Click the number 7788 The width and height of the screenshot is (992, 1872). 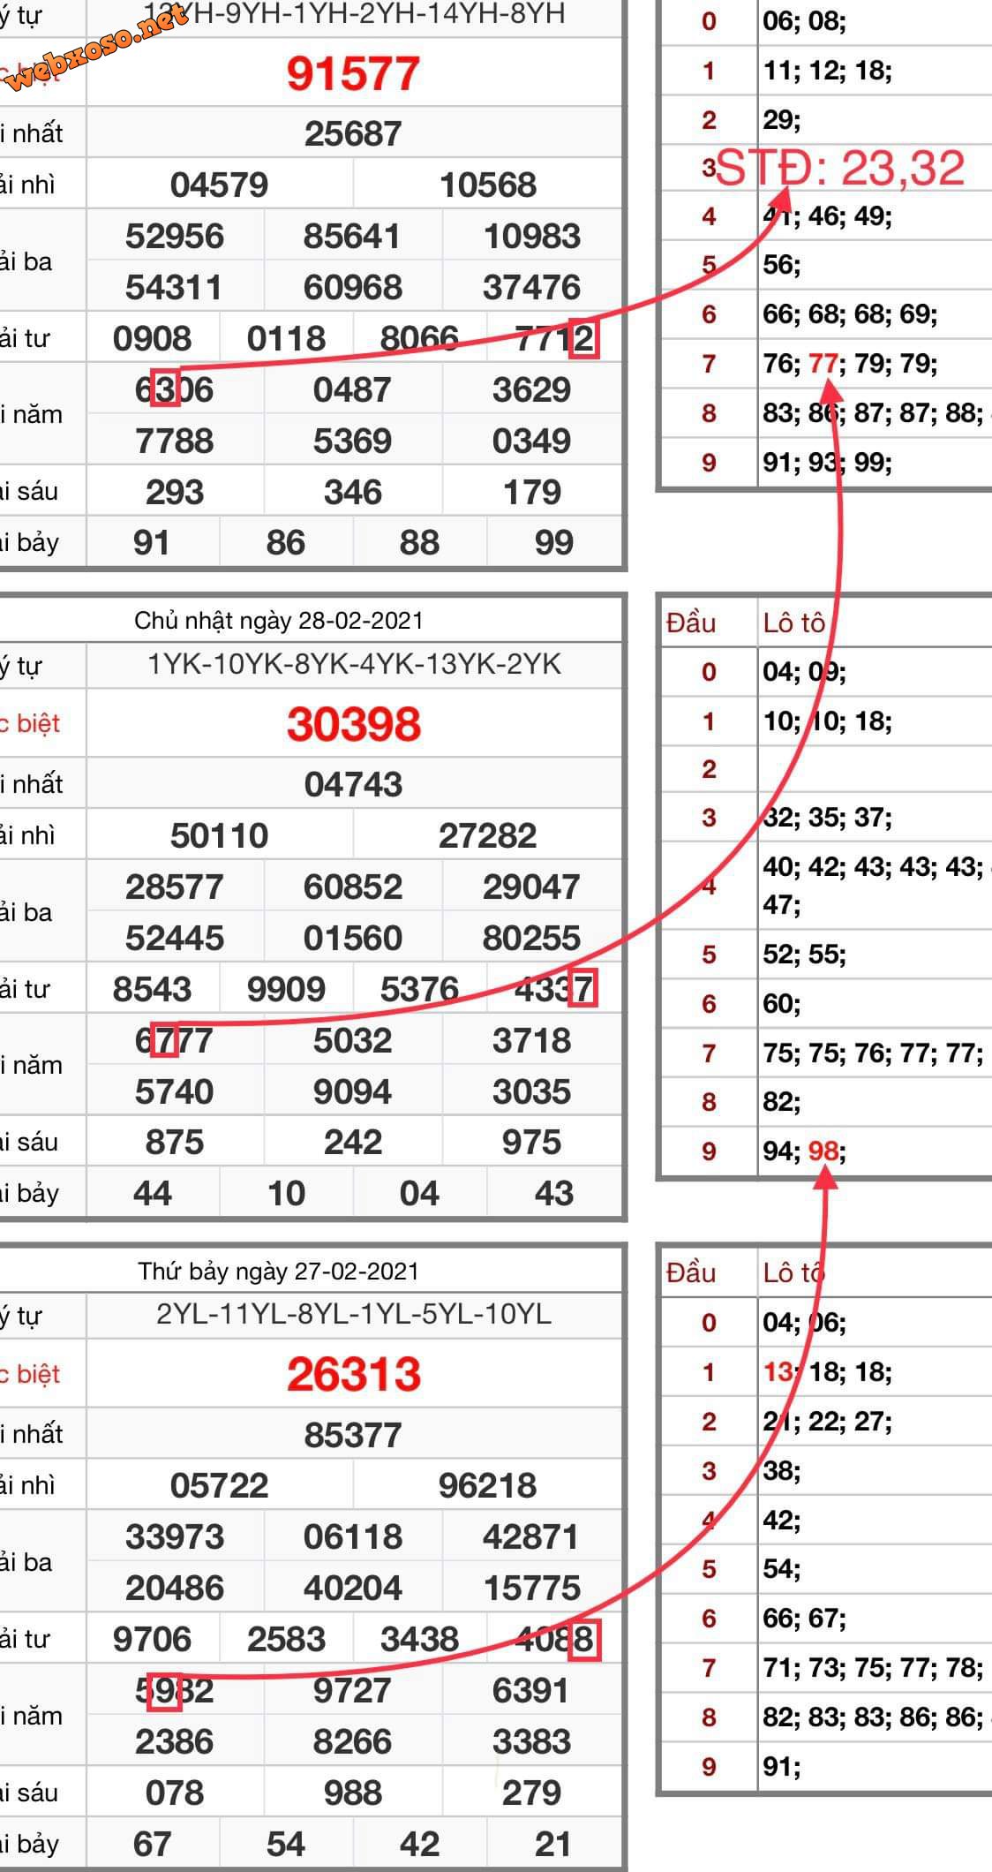(x=175, y=442)
